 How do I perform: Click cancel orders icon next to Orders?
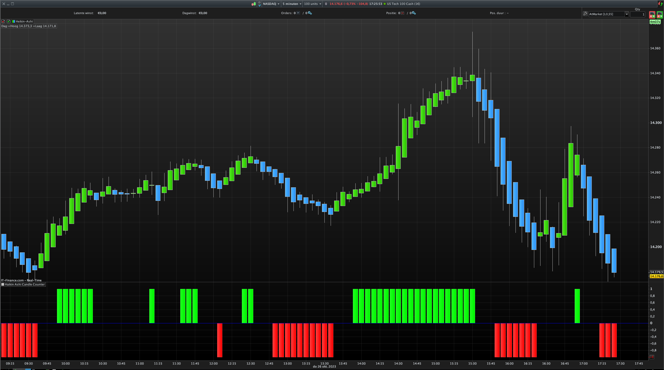[x=298, y=13]
